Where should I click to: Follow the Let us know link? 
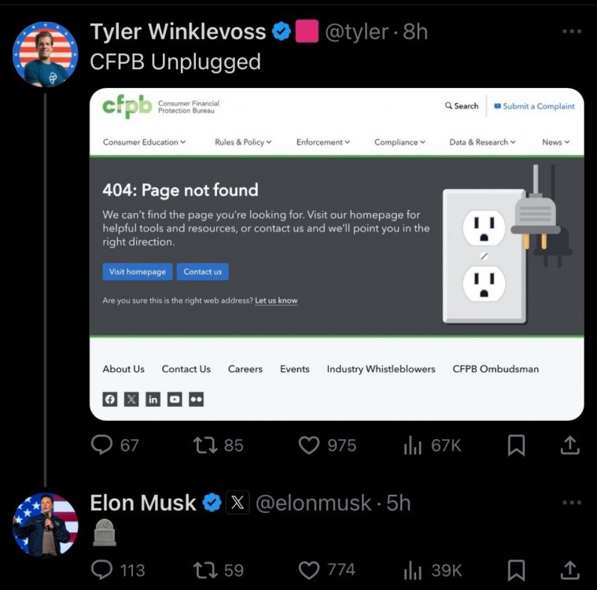[x=276, y=301]
